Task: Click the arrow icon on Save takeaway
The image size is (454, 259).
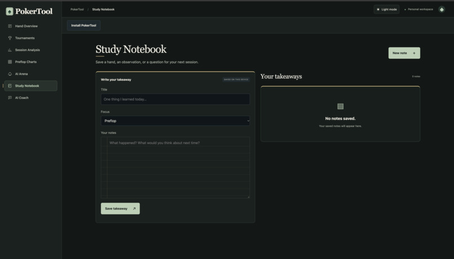Action: [134, 208]
